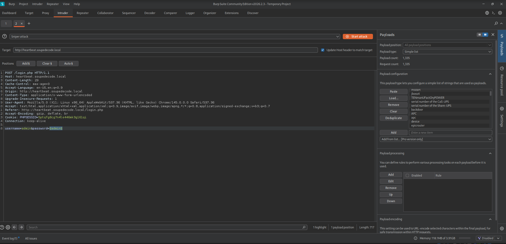This screenshot has height=244, width=506.
Task: Open the Intruder menu in the menu bar
Action: [x=37, y=4]
